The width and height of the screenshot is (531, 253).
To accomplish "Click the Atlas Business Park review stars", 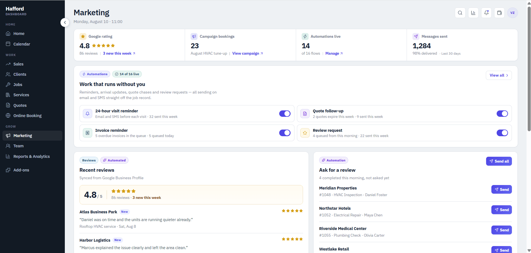I will [x=292, y=211].
